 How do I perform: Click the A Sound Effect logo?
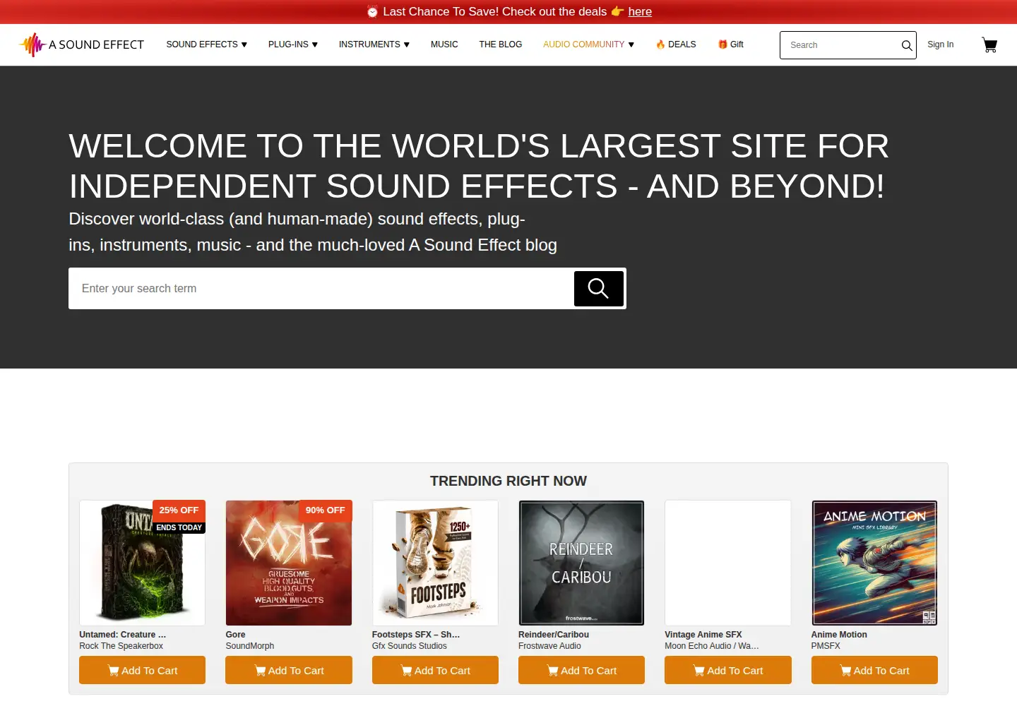pos(81,44)
